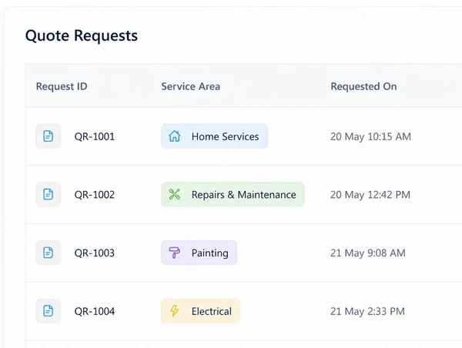Select the Repairs & Maintenance badge label
Viewport: 462px width, 348px height.
pos(243,195)
